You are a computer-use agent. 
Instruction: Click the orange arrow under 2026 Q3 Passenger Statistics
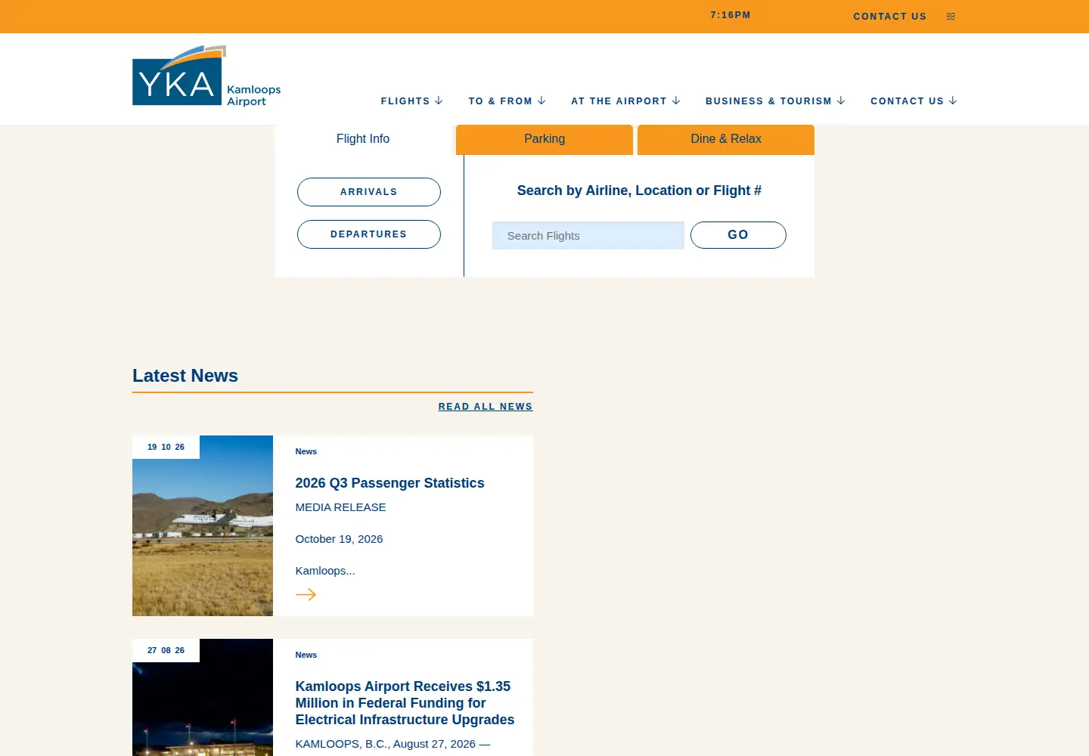306,594
